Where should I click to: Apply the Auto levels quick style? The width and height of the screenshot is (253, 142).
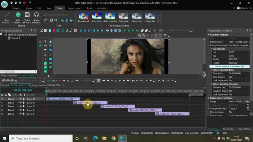pyautogui.click(x=96, y=17)
